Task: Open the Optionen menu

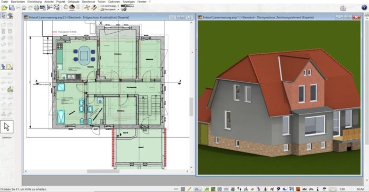Action: [114, 2]
